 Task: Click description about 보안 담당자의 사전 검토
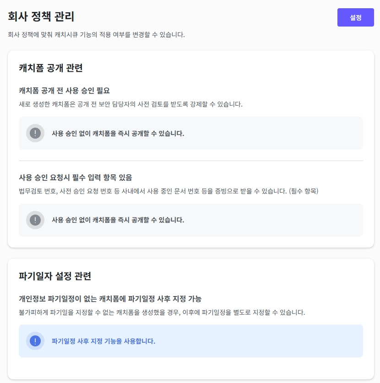(130, 104)
